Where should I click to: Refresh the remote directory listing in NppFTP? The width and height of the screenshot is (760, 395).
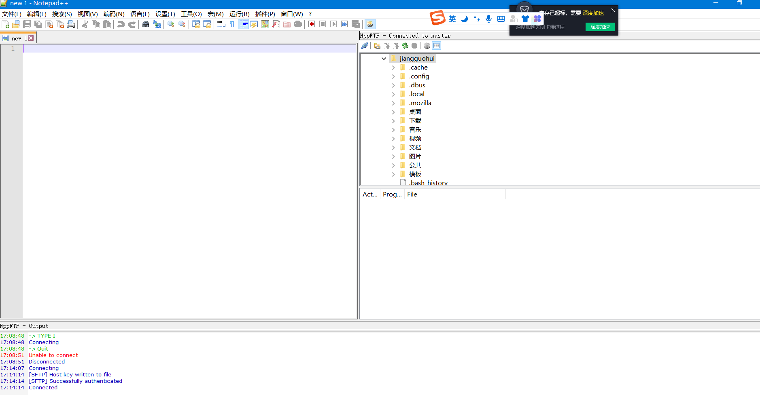click(405, 46)
